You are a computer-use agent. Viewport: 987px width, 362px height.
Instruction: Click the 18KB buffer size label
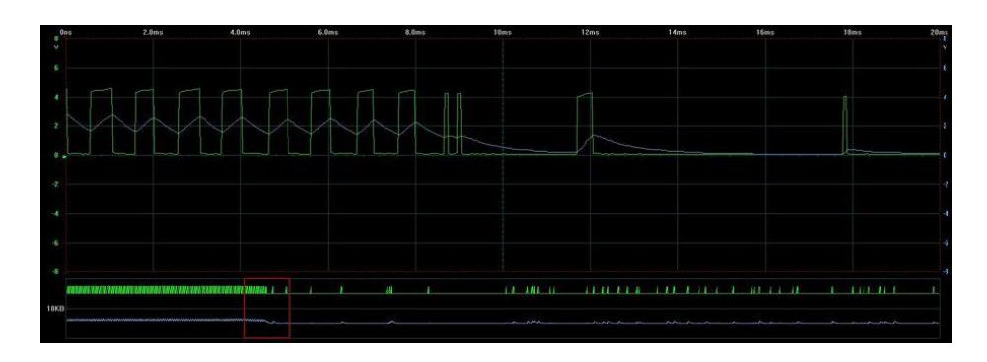click(x=55, y=309)
